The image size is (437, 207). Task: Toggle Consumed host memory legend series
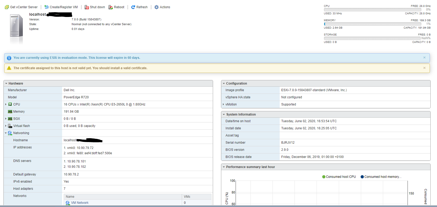pos(381,177)
